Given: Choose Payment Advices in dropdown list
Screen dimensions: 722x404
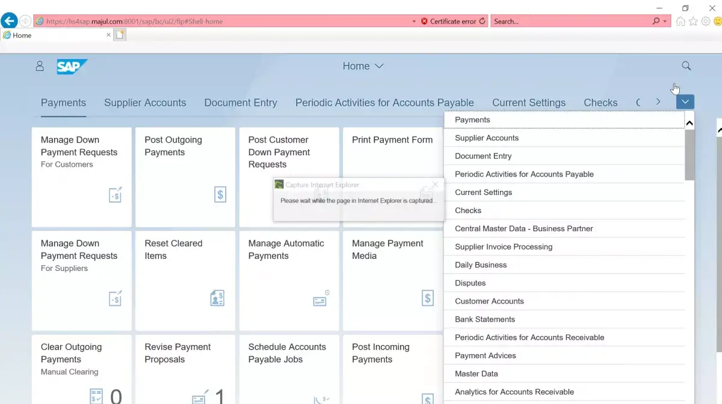Looking at the screenshot, I should pos(564,355).
